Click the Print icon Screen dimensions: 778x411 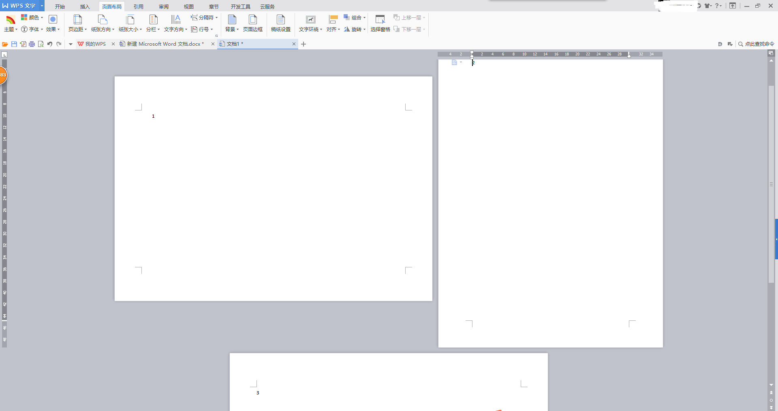(x=32, y=44)
